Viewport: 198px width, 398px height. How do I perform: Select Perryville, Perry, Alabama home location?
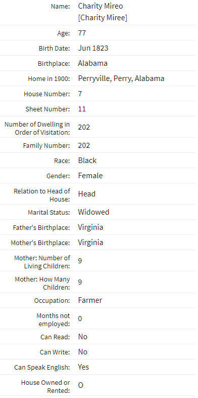[121, 78]
